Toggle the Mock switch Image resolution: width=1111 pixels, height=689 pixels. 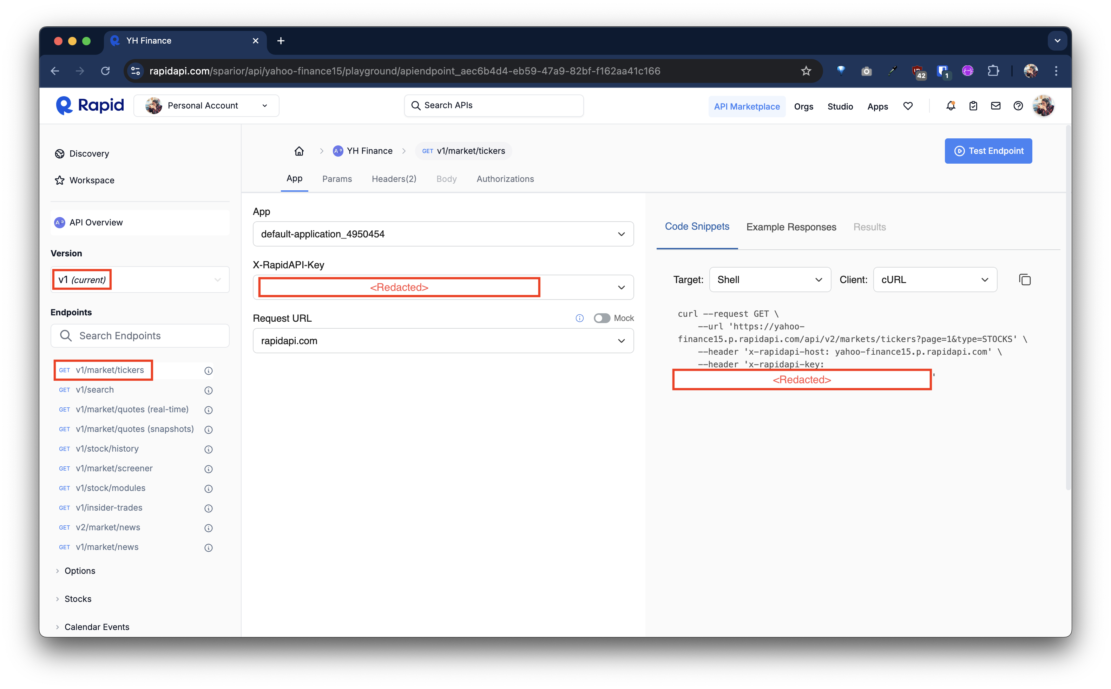tap(602, 318)
